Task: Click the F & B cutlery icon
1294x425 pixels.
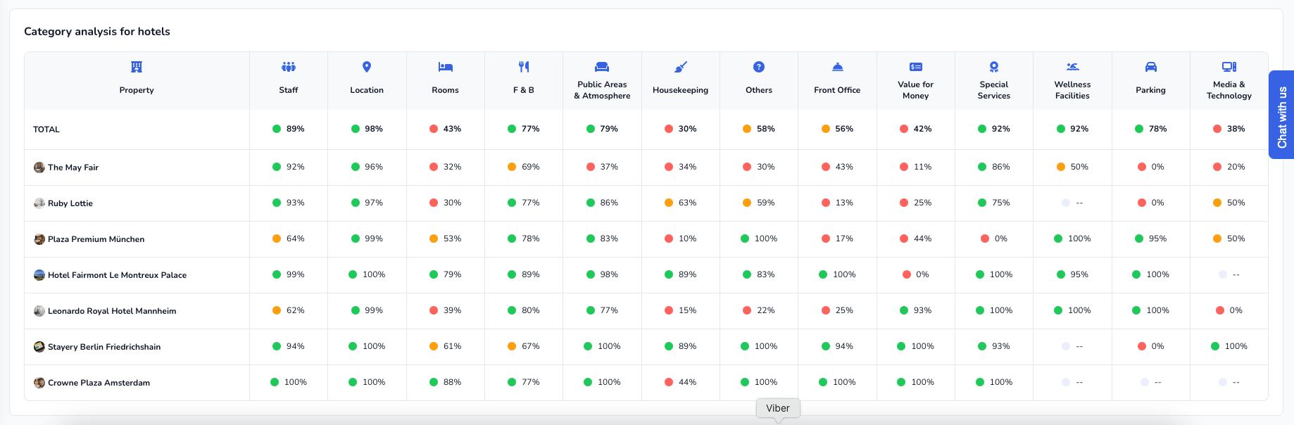Action: (x=524, y=67)
